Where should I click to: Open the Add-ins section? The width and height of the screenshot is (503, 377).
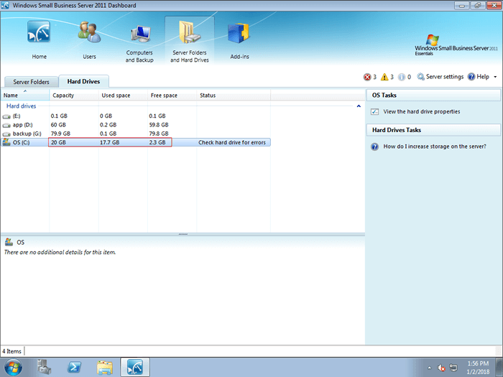tap(239, 40)
